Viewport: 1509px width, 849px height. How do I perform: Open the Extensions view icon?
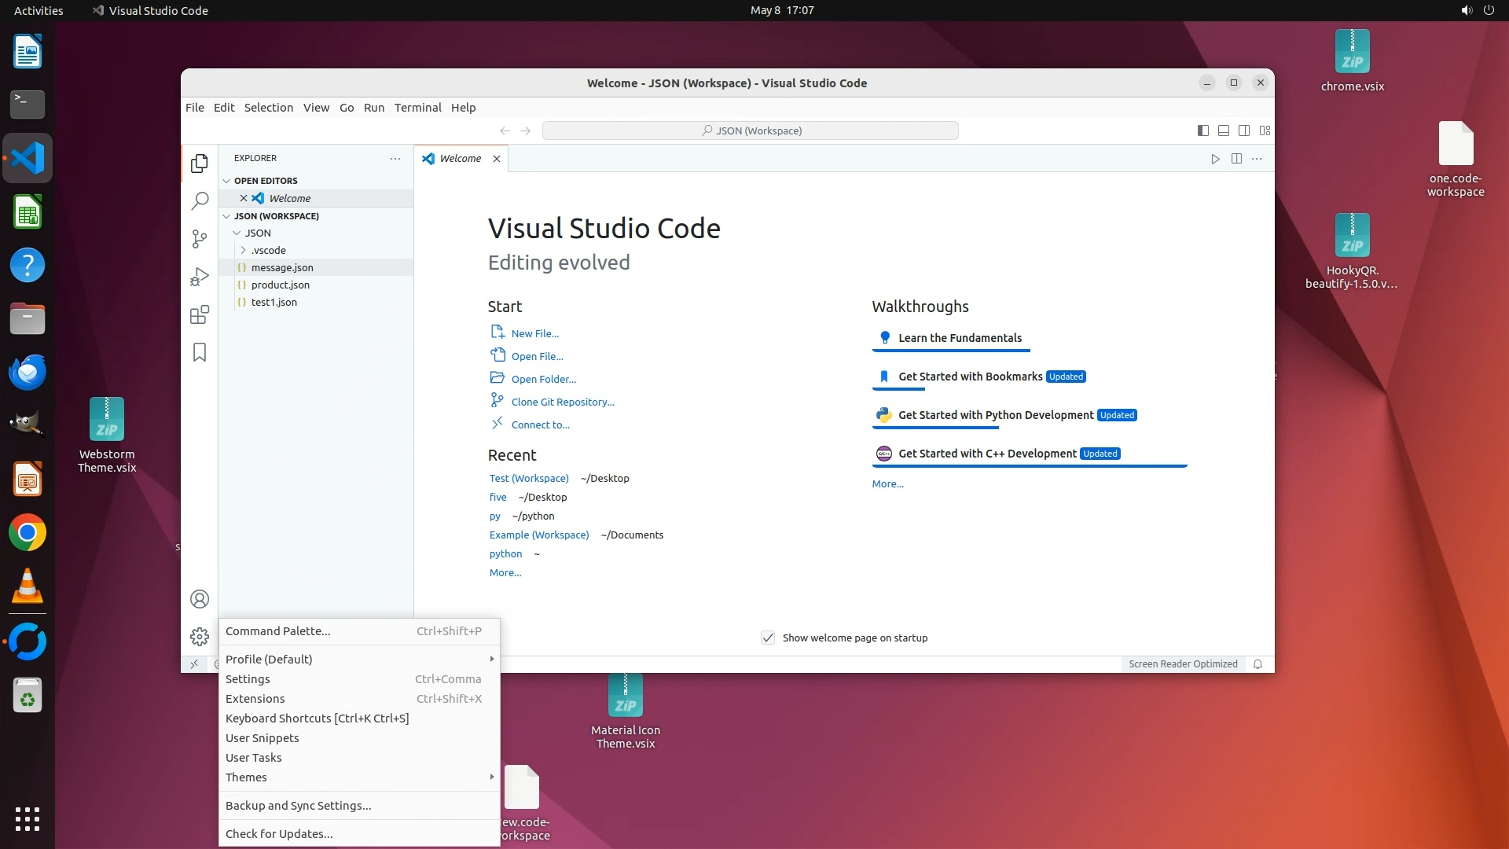pyautogui.click(x=200, y=315)
